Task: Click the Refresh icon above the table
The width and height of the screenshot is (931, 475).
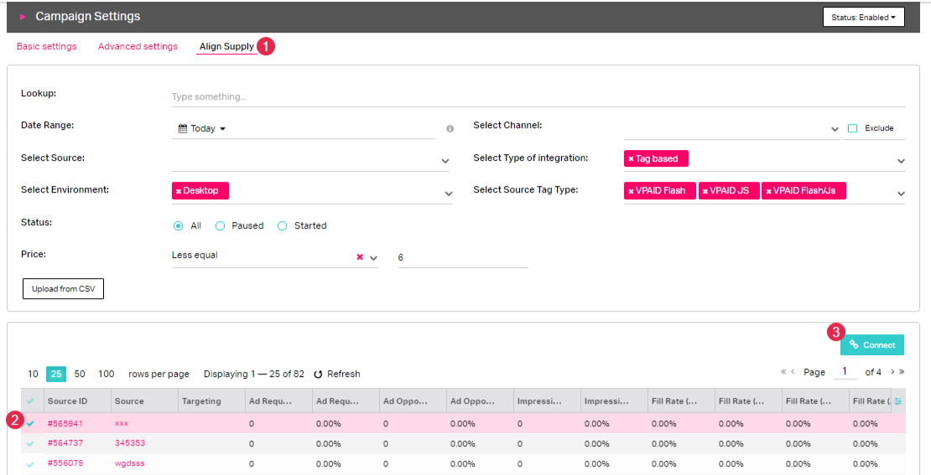Action: point(319,374)
